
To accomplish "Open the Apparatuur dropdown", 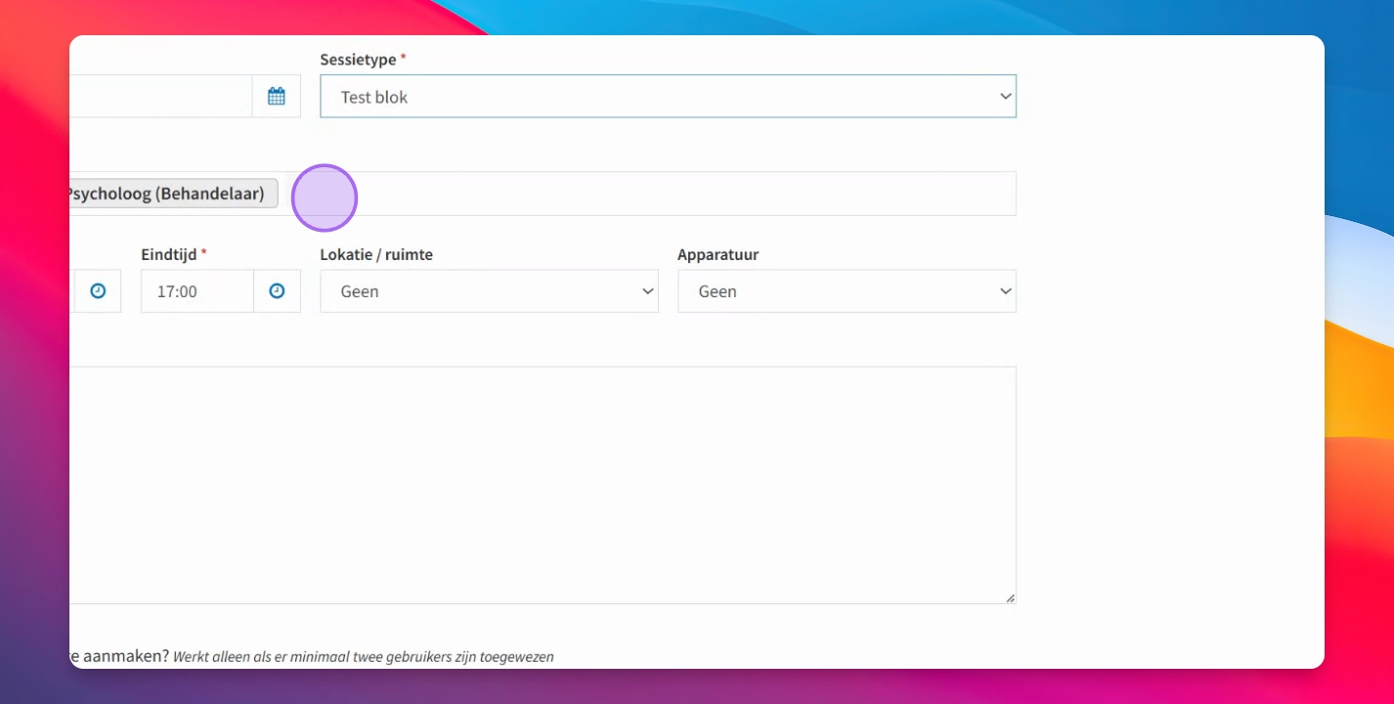I will (x=847, y=291).
